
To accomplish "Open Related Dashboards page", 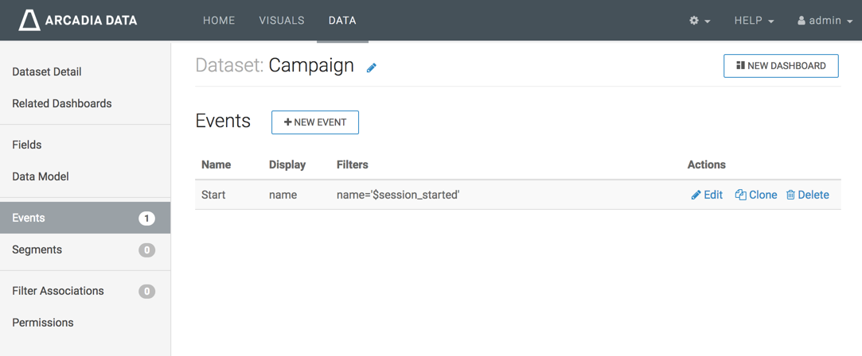I will pyautogui.click(x=62, y=103).
